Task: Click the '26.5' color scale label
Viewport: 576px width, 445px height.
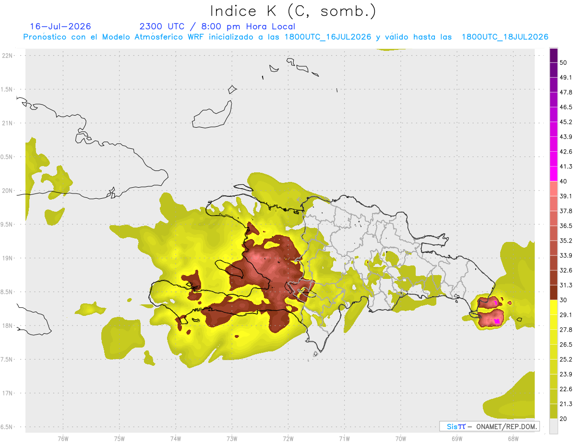Action: point(566,344)
